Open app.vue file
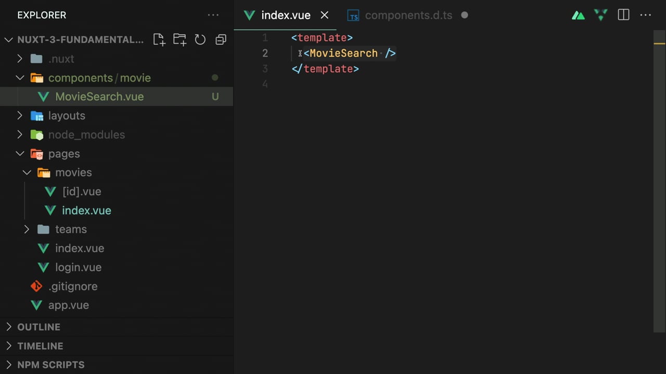This screenshot has width=666, height=374. click(68, 305)
